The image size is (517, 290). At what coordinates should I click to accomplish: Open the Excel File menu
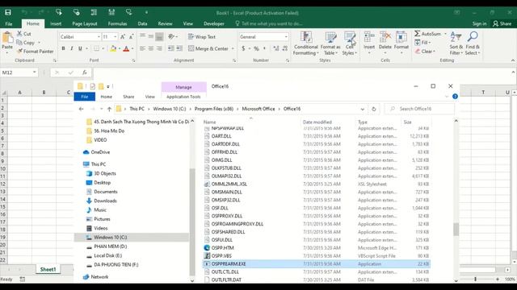[9, 23]
